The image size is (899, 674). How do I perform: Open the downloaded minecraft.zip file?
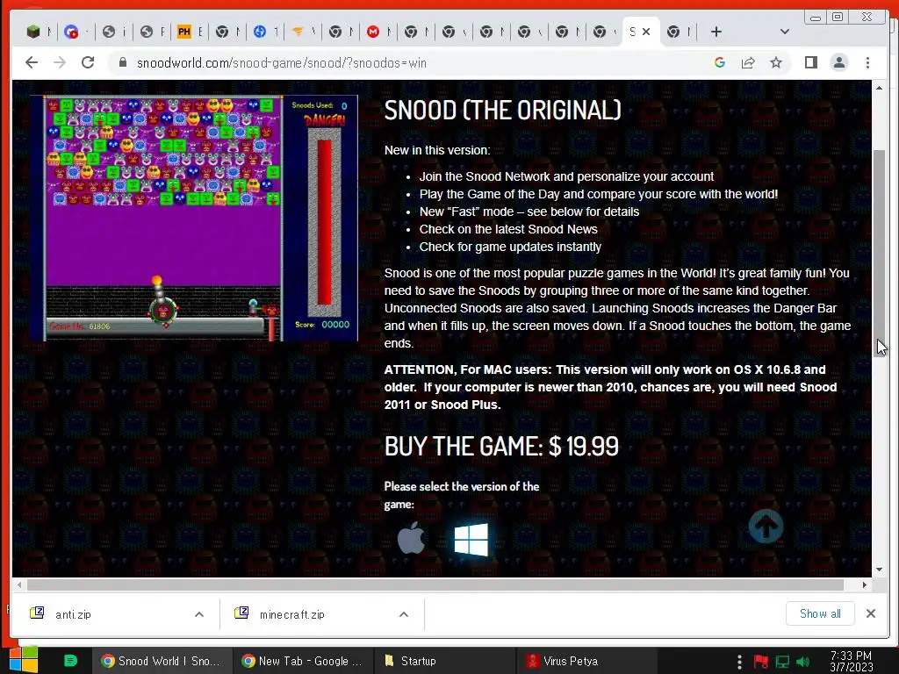291,614
